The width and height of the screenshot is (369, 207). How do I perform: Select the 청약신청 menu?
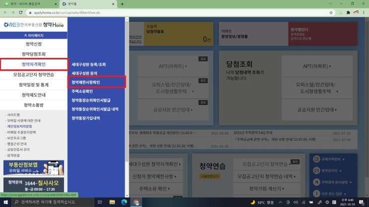[x=34, y=44]
